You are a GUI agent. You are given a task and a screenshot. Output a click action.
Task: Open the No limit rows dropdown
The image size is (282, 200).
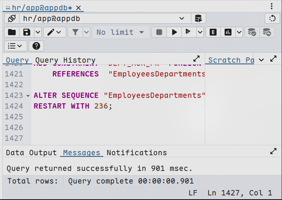(121, 32)
